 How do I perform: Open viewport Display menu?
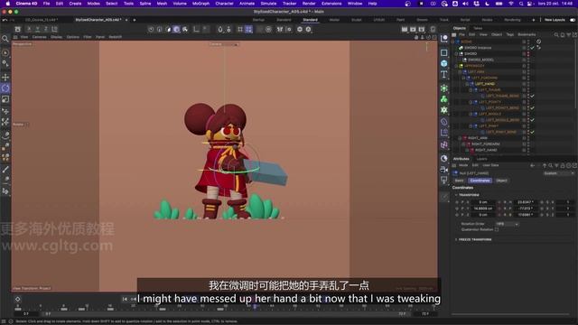pyautogui.click(x=56, y=37)
